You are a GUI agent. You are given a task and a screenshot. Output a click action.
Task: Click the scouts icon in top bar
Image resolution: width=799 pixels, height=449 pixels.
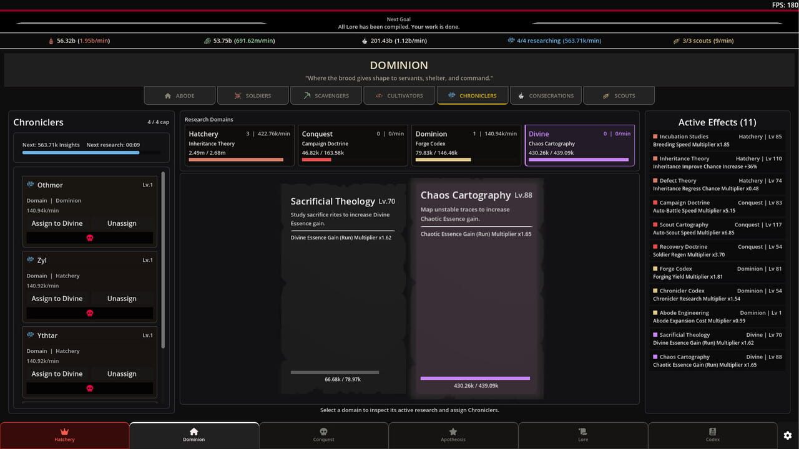[x=676, y=41]
